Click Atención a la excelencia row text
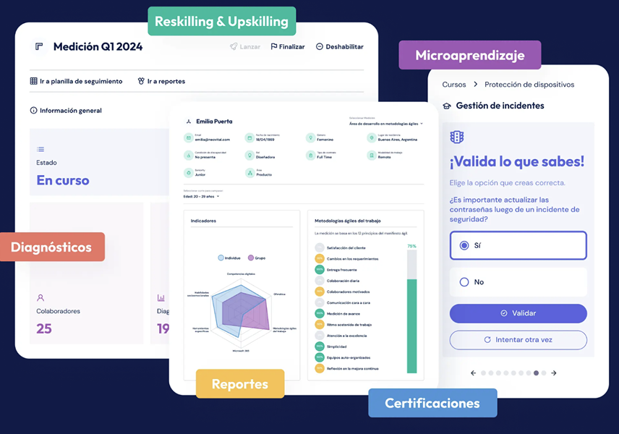 [346, 336]
